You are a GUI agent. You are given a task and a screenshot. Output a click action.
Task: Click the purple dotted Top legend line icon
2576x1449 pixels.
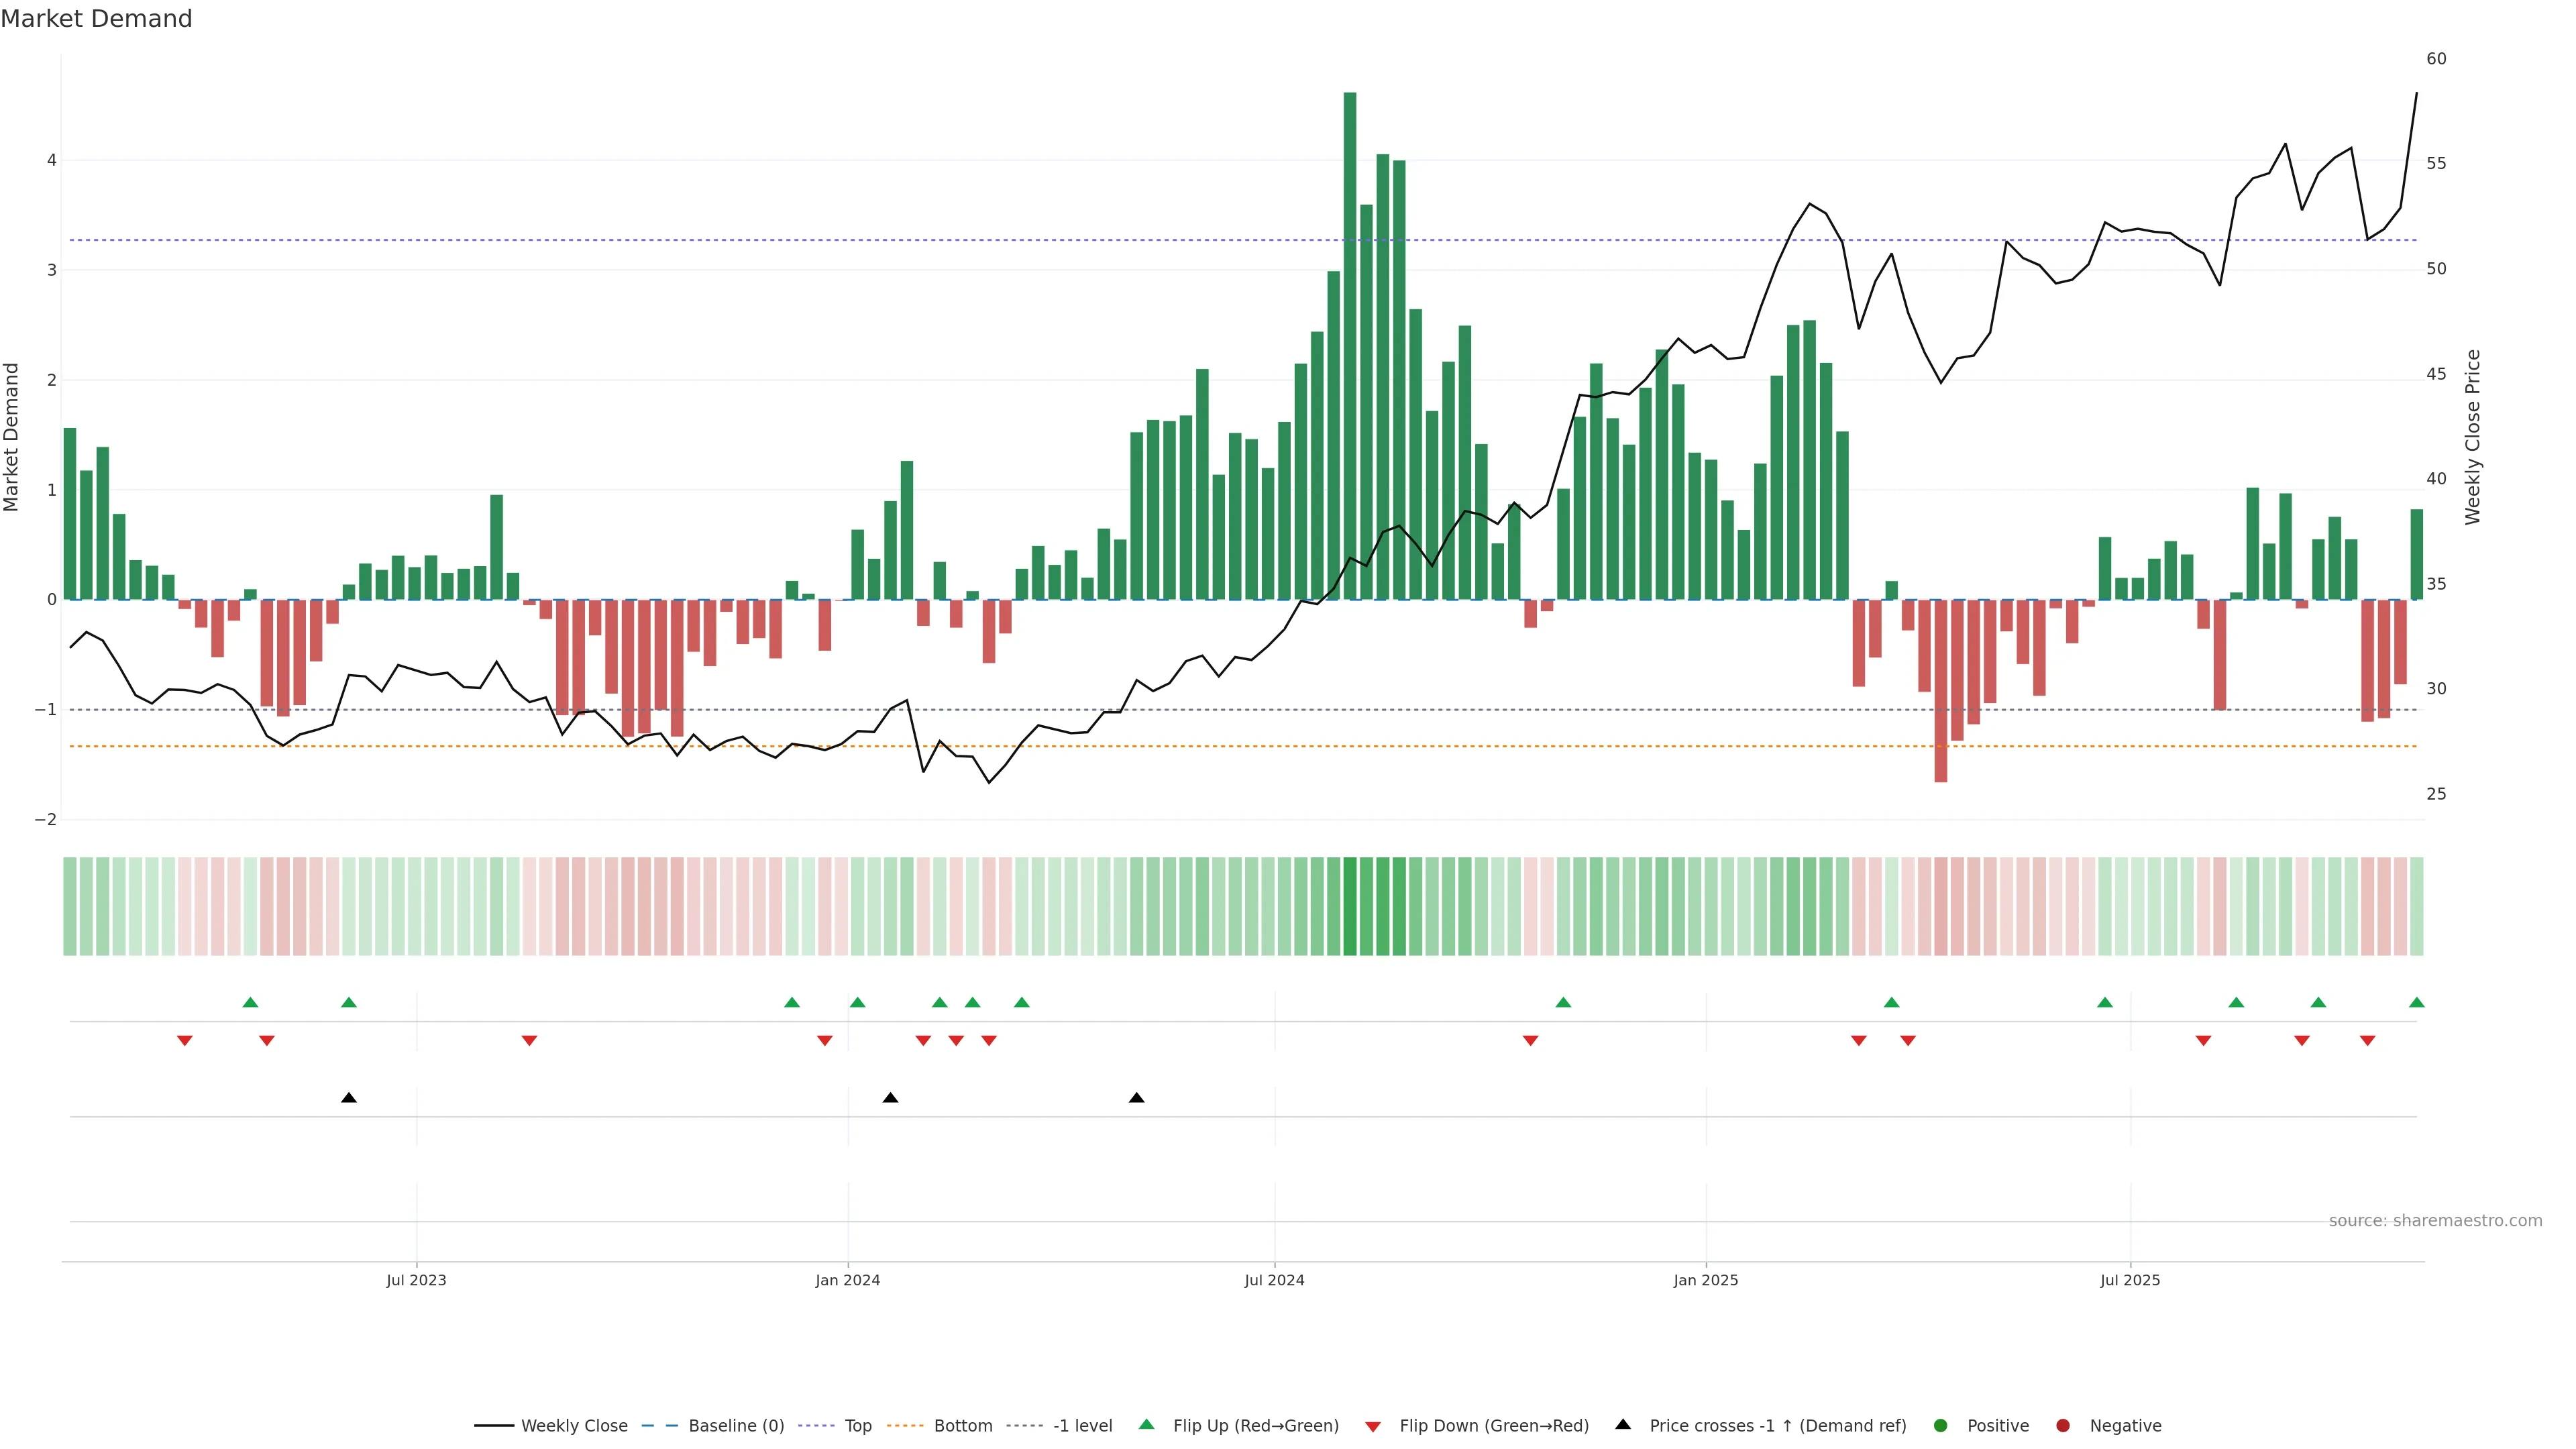(818, 1425)
